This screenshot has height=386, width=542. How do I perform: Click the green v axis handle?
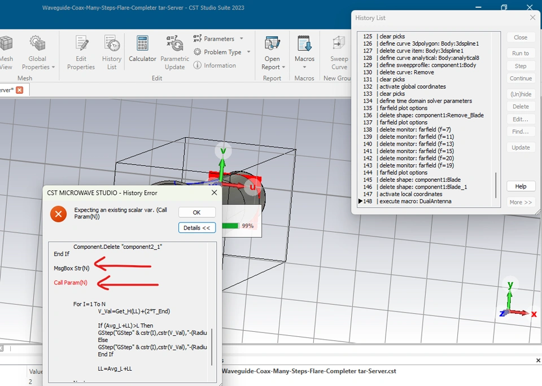[223, 151]
